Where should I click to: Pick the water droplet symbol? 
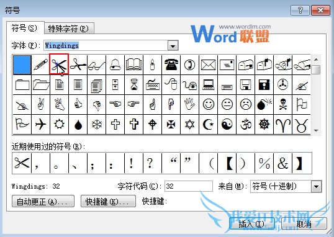78,124
